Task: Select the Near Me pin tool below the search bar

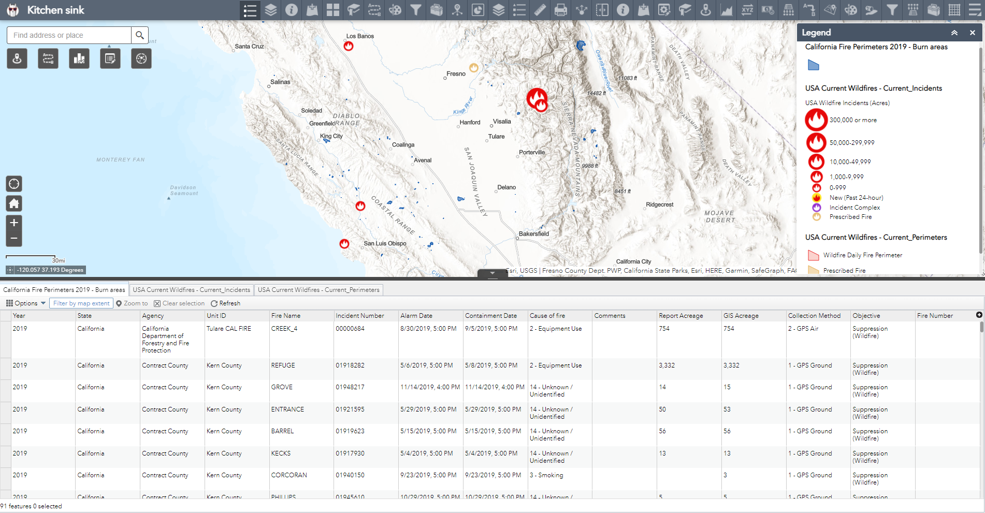Action: [x=17, y=58]
